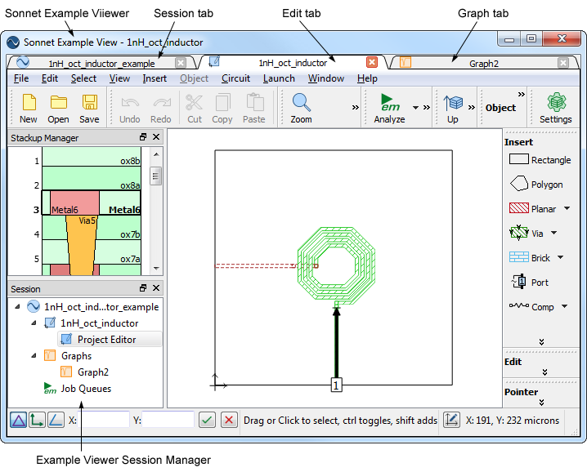Collapse the 1nH_oct_inductor tree node
587x472 pixels.
34,323
